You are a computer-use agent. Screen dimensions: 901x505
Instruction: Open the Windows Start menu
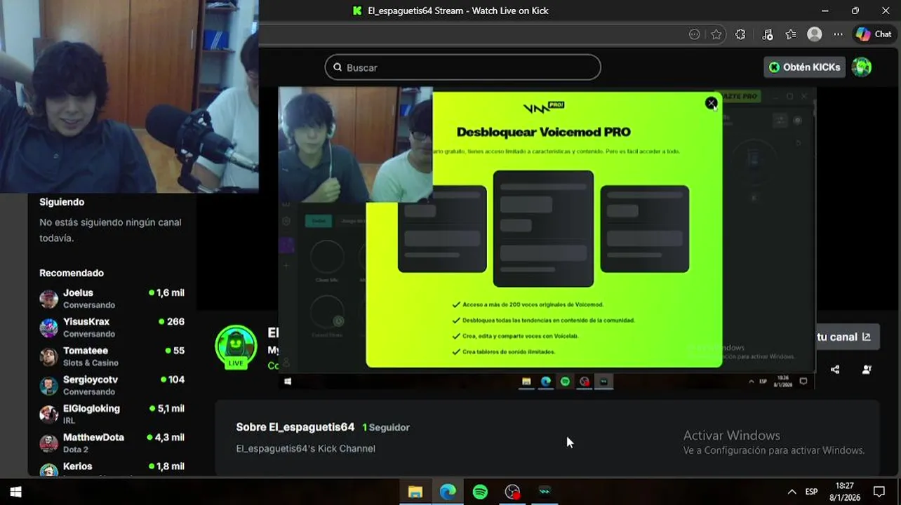[15, 492]
